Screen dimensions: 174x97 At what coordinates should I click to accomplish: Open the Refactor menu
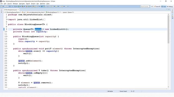(x=15, y=4)
